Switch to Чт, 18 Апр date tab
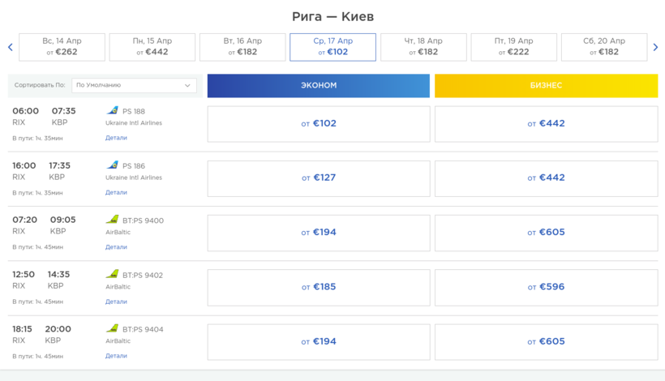 [x=423, y=47]
